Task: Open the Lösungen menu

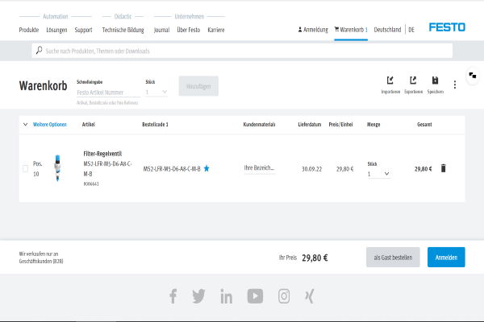Action: 56,30
